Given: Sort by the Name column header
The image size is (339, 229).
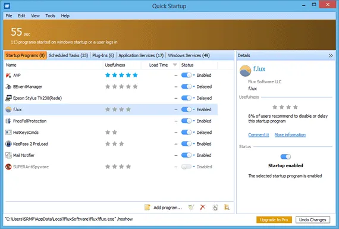Looking at the screenshot, I should 54,65.
